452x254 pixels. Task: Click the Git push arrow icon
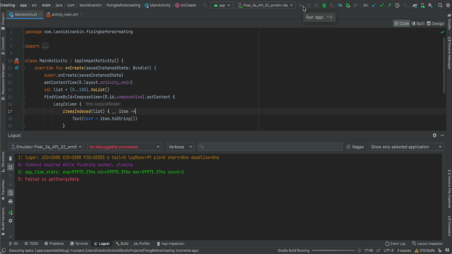tap(389, 6)
